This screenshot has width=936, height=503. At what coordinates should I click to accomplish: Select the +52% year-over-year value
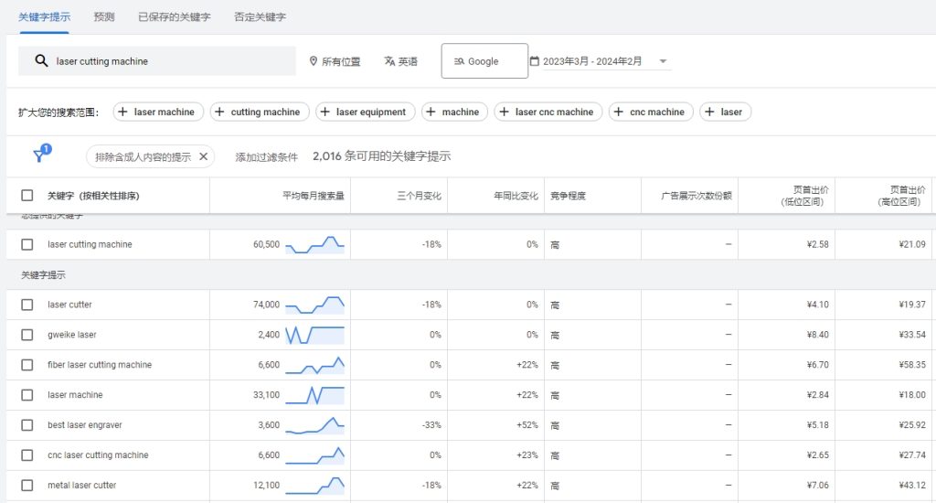click(527, 425)
